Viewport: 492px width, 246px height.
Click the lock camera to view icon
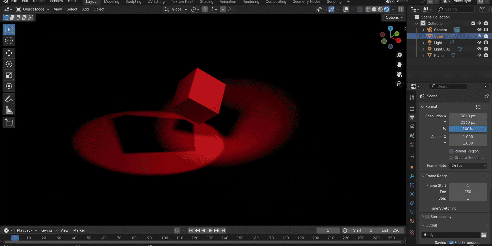tap(399, 84)
